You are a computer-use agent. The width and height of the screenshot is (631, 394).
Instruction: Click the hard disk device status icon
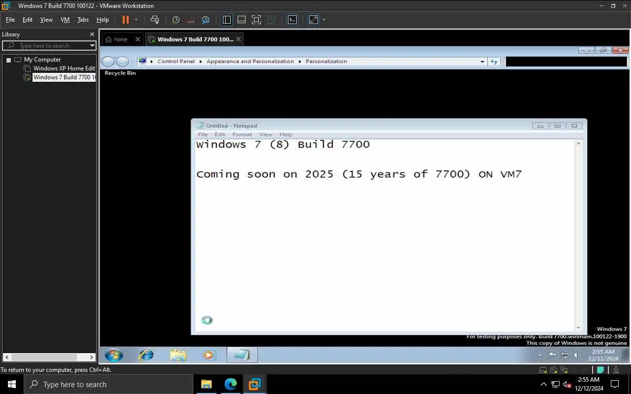[543, 370]
